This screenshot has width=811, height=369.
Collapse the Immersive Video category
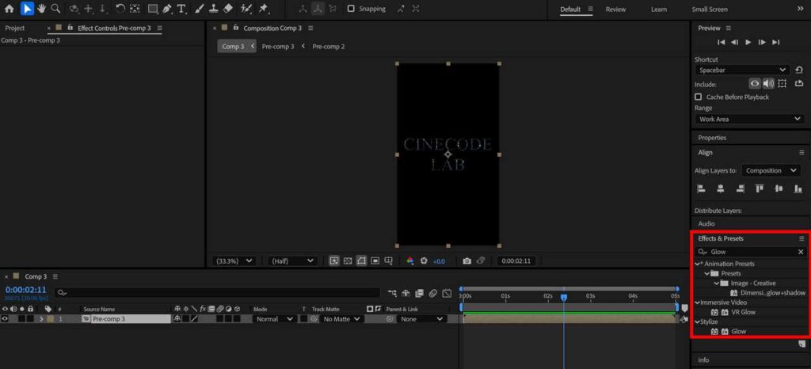click(x=698, y=302)
